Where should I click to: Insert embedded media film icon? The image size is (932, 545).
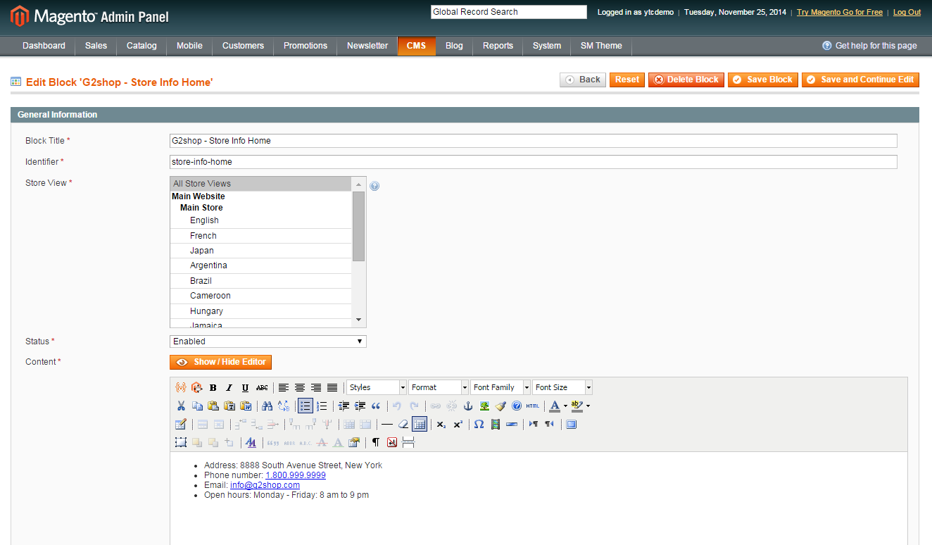(495, 425)
